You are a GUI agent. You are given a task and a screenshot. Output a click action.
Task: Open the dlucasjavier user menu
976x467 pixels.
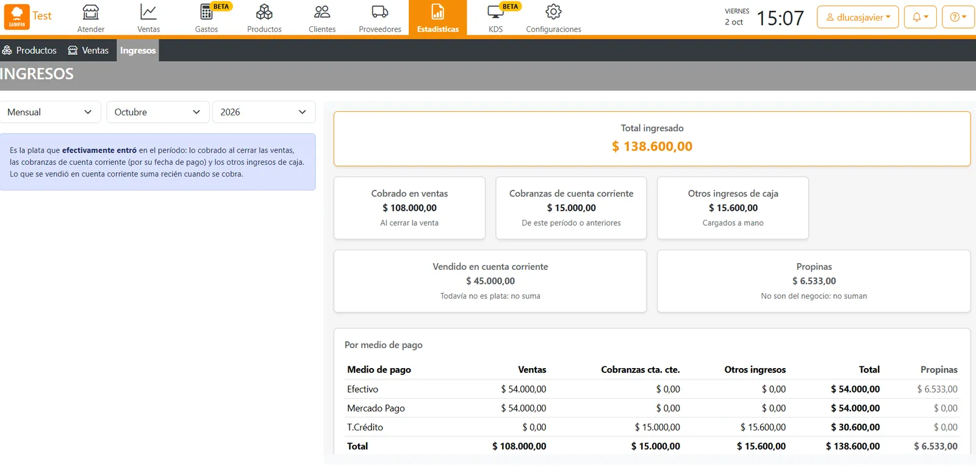point(858,17)
